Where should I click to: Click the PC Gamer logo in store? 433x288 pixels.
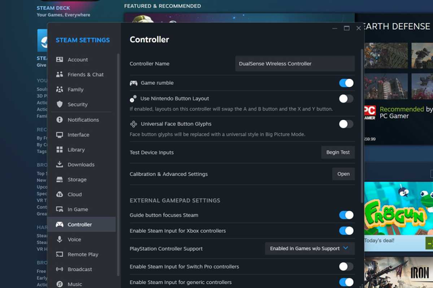click(x=369, y=113)
